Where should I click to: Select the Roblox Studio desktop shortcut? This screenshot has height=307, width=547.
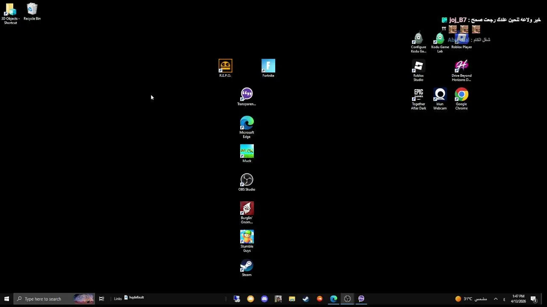[418, 71]
